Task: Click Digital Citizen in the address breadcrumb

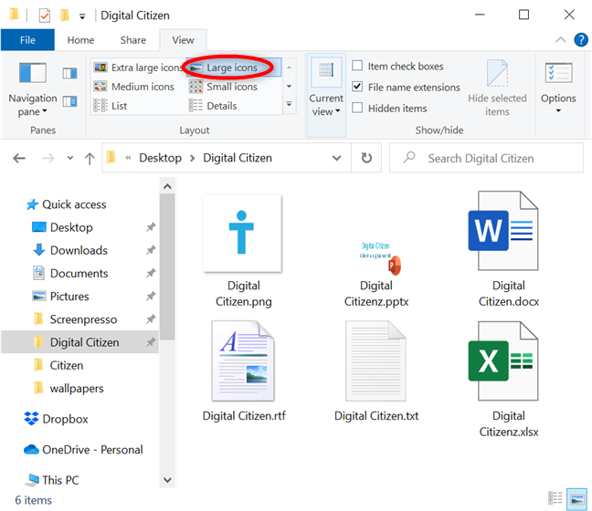Action: (238, 158)
